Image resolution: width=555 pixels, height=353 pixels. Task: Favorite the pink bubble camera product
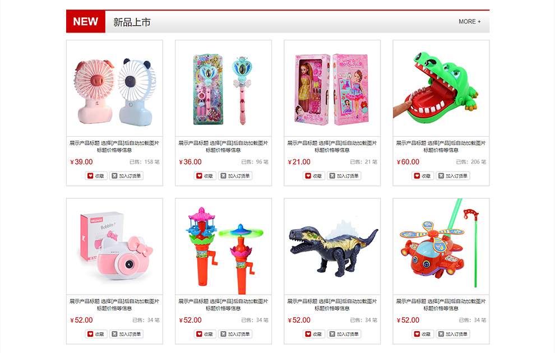[96, 334]
